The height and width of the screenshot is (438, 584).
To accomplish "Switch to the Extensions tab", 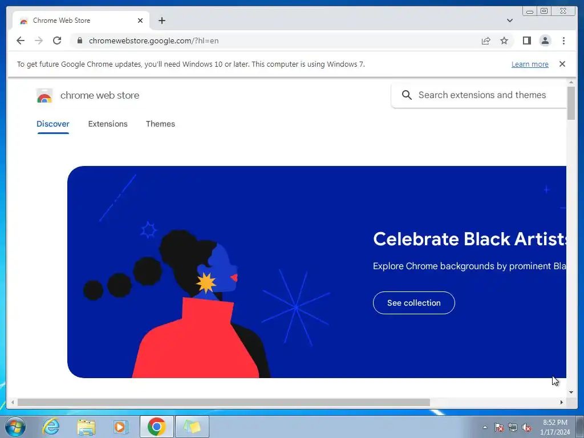I will tap(108, 124).
